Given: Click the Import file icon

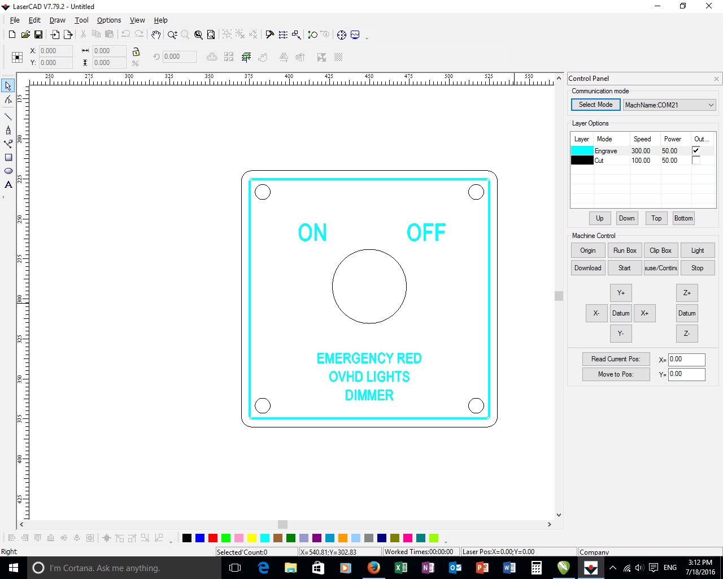Looking at the screenshot, I should tap(55, 35).
